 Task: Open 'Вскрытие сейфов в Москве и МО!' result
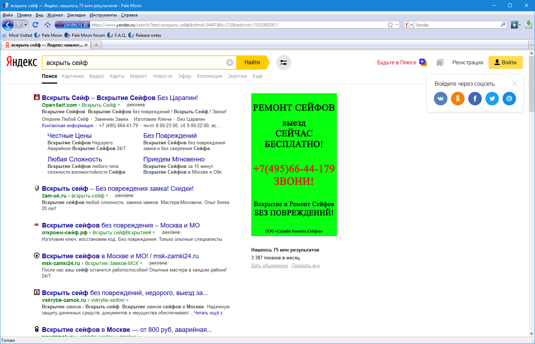(120, 256)
